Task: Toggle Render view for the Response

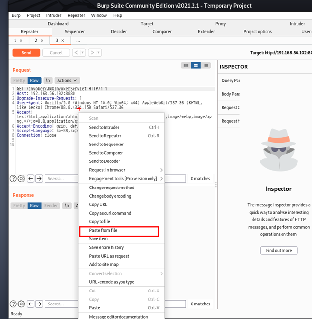Action: click(x=51, y=206)
